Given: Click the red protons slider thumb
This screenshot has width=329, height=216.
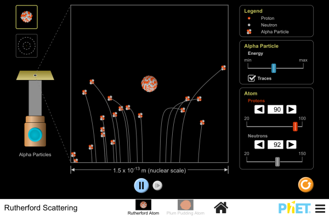Looking at the screenshot, I should click(x=295, y=127).
